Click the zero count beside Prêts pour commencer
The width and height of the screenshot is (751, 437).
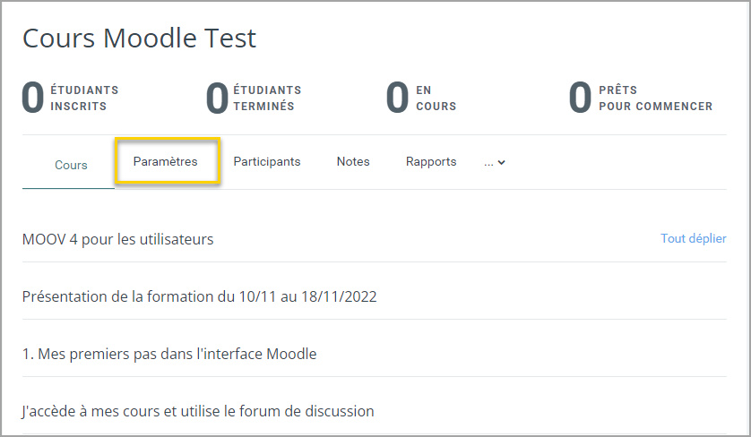click(580, 98)
